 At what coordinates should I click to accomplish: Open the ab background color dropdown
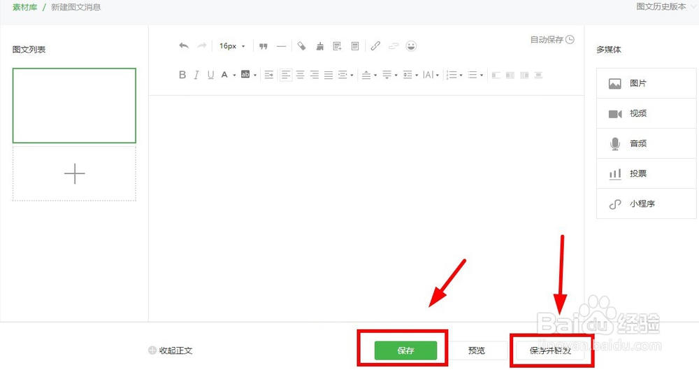[x=255, y=75]
